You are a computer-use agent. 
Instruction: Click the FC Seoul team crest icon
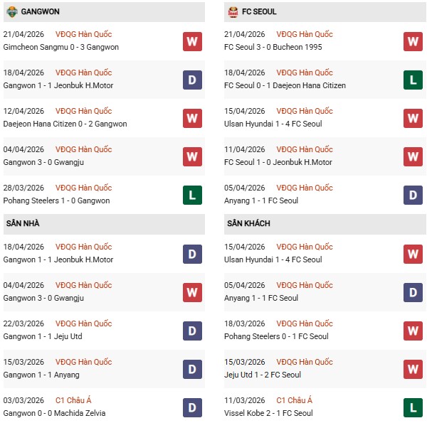pos(233,11)
